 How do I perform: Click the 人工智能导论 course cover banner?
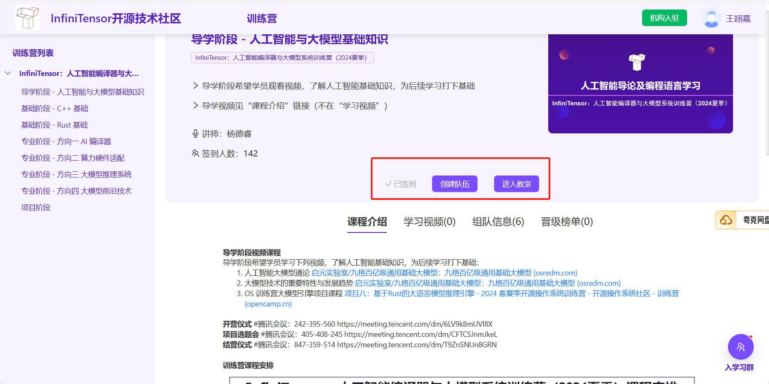640,83
